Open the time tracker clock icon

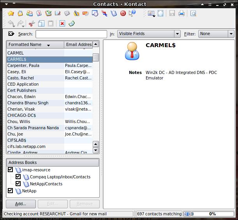pos(95,13)
